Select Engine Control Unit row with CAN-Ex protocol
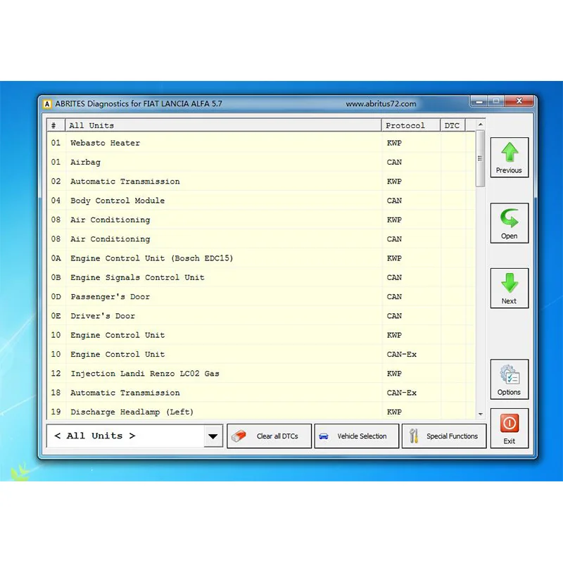Viewport: 563px width, 563px height. click(x=261, y=354)
